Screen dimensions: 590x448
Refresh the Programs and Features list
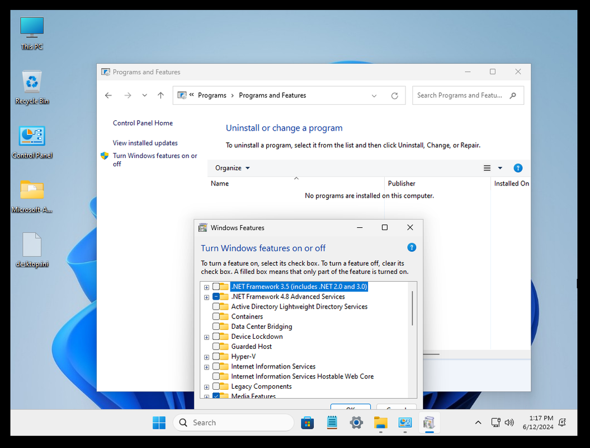tap(394, 96)
